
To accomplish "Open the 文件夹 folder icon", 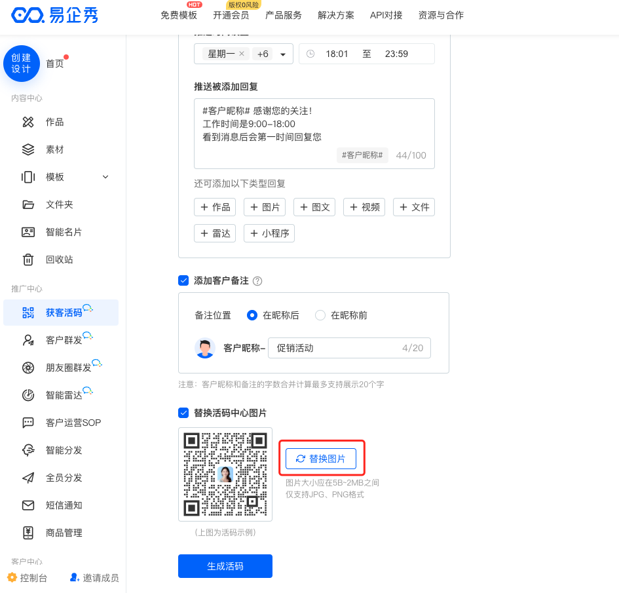I will click(28, 204).
